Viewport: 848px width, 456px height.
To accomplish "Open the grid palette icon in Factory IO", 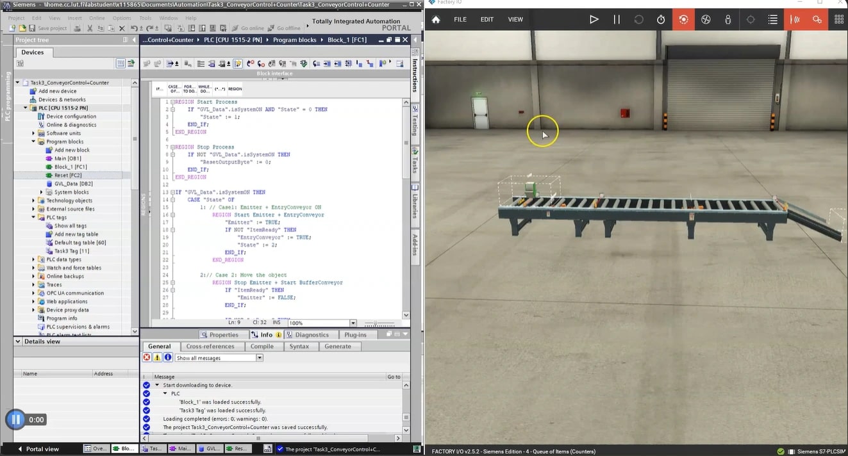I will (x=839, y=19).
